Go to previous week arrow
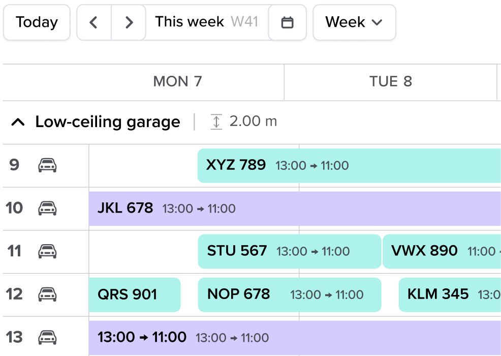 tap(93, 22)
